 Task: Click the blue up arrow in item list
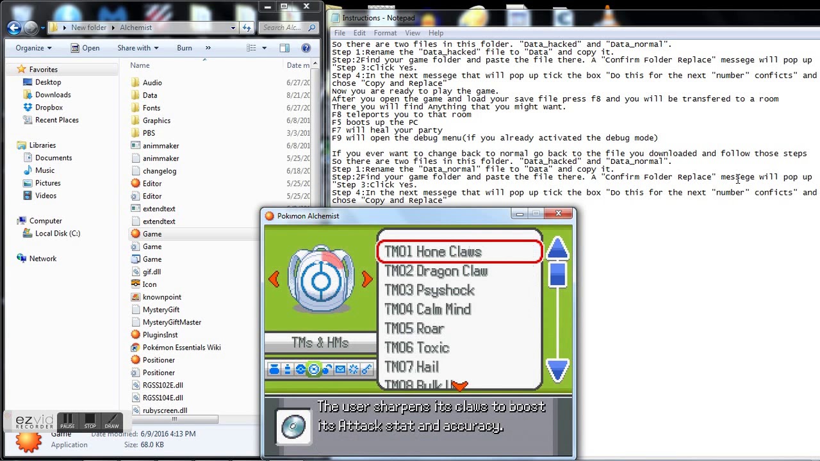557,248
